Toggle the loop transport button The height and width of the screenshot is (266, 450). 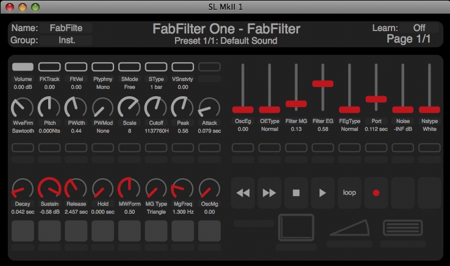coord(349,193)
